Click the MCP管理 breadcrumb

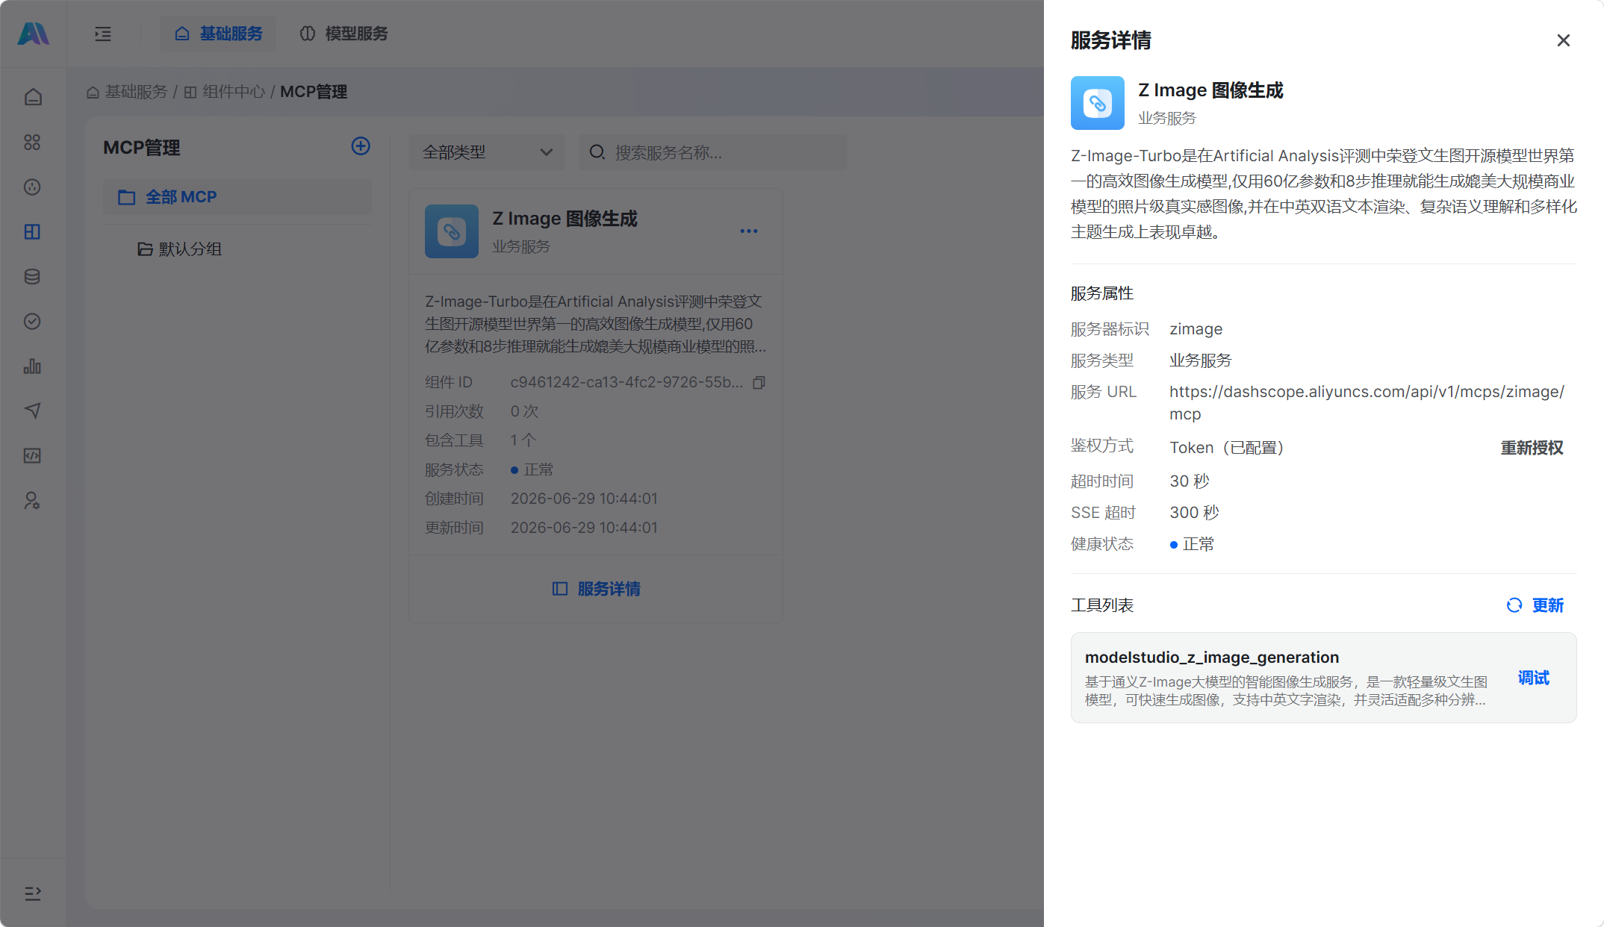coord(314,92)
